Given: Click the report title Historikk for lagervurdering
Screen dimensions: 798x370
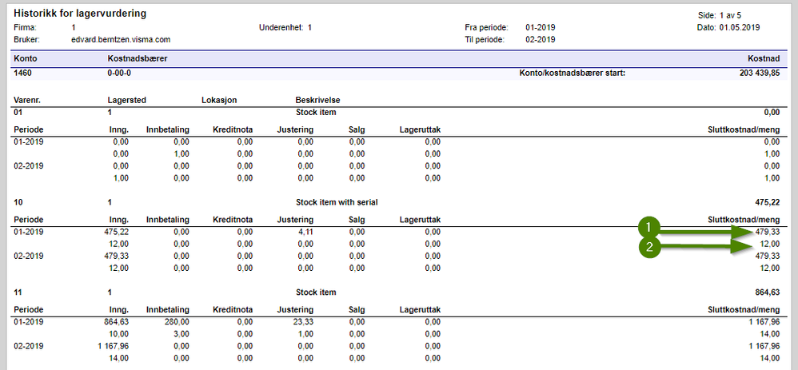Looking at the screenshot, I should click(x=81, y=14).
